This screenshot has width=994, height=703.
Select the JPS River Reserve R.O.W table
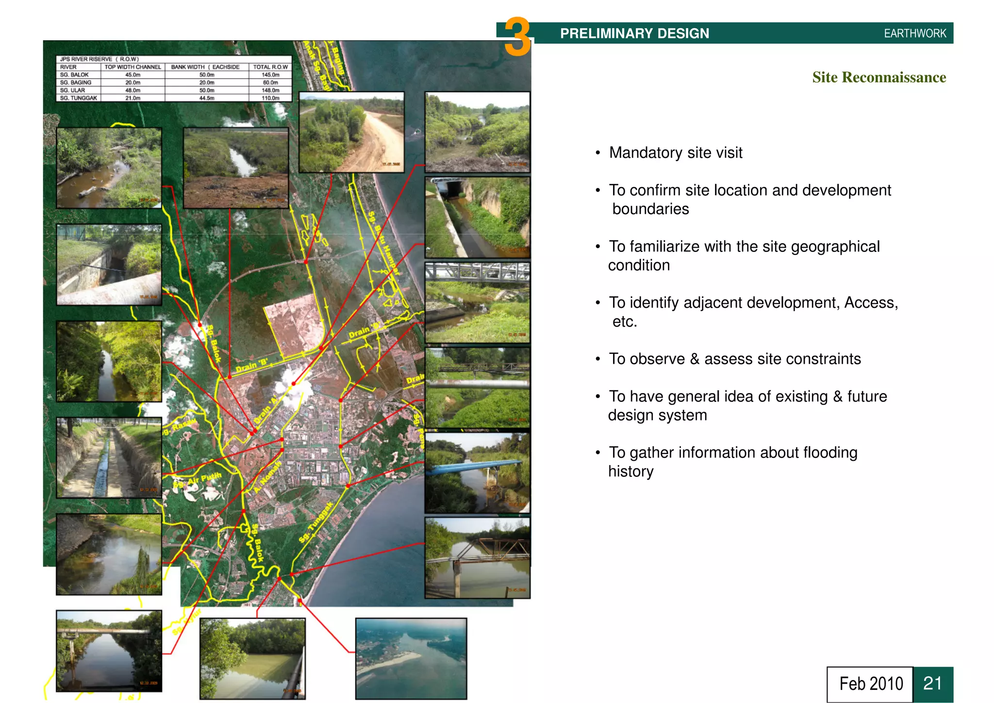point(174,79)
